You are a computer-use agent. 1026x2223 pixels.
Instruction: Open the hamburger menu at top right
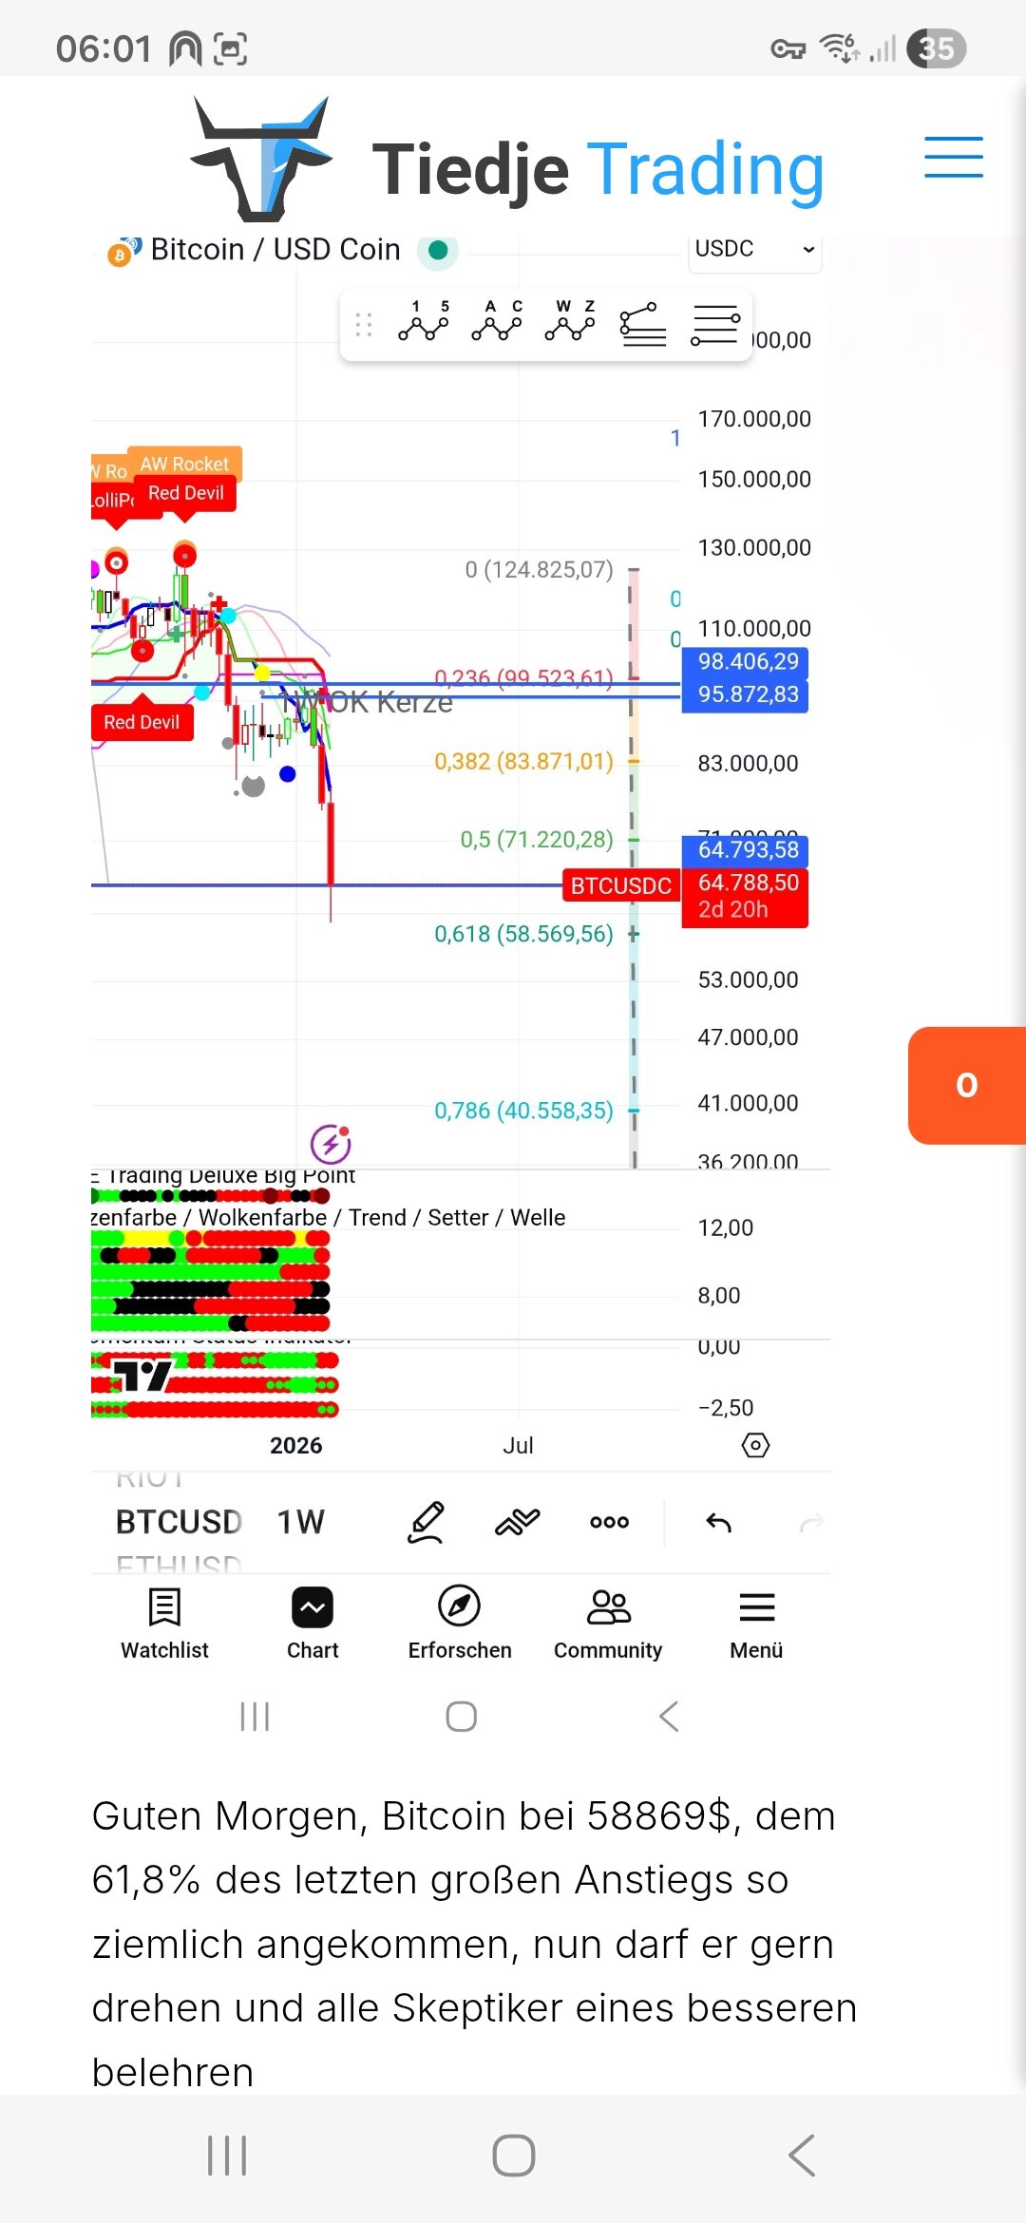coord(953,157)
